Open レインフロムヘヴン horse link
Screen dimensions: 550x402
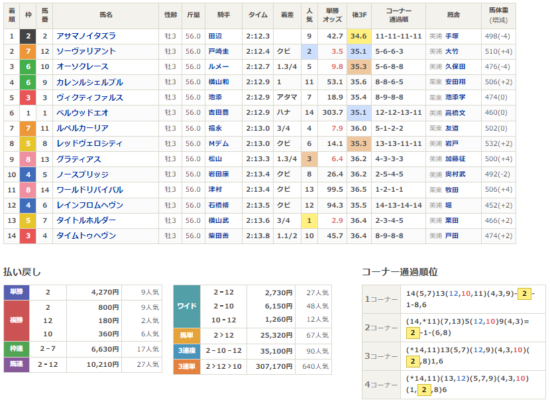[x=90, y=205]
